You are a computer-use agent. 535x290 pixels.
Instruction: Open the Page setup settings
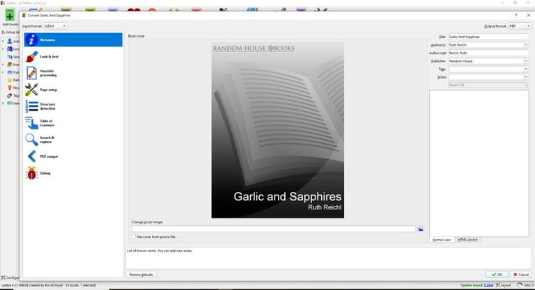48,90
